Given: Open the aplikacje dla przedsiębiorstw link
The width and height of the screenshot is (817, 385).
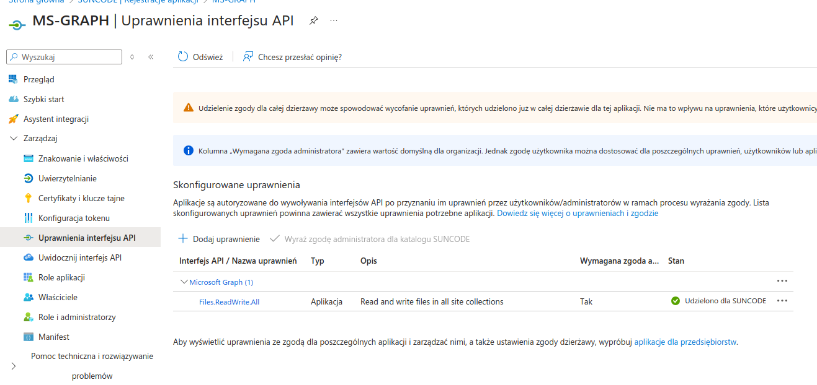Looking at the screenshot, I should 685,342.
